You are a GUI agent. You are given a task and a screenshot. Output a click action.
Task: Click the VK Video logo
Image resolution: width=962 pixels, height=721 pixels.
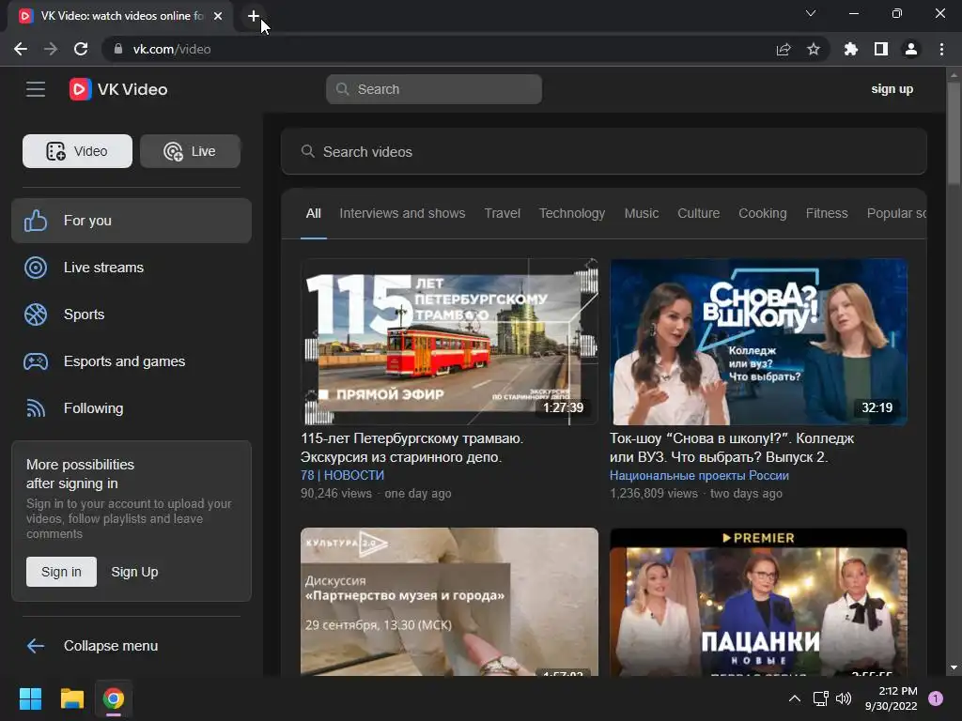point(118,89)
